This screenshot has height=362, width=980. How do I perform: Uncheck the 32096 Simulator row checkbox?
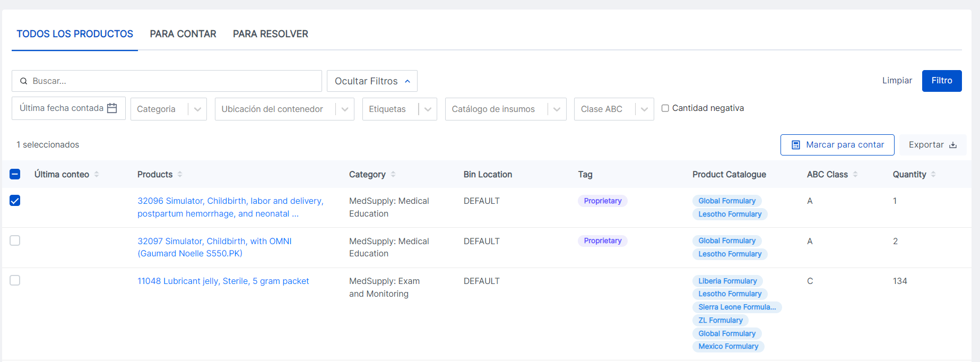coord(15,201)
